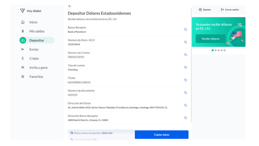Image resolution: width=259 pixels, height=146 pixels.
Task: Copy the Dirección Banco Receptor address
Action: coord(185,118)
